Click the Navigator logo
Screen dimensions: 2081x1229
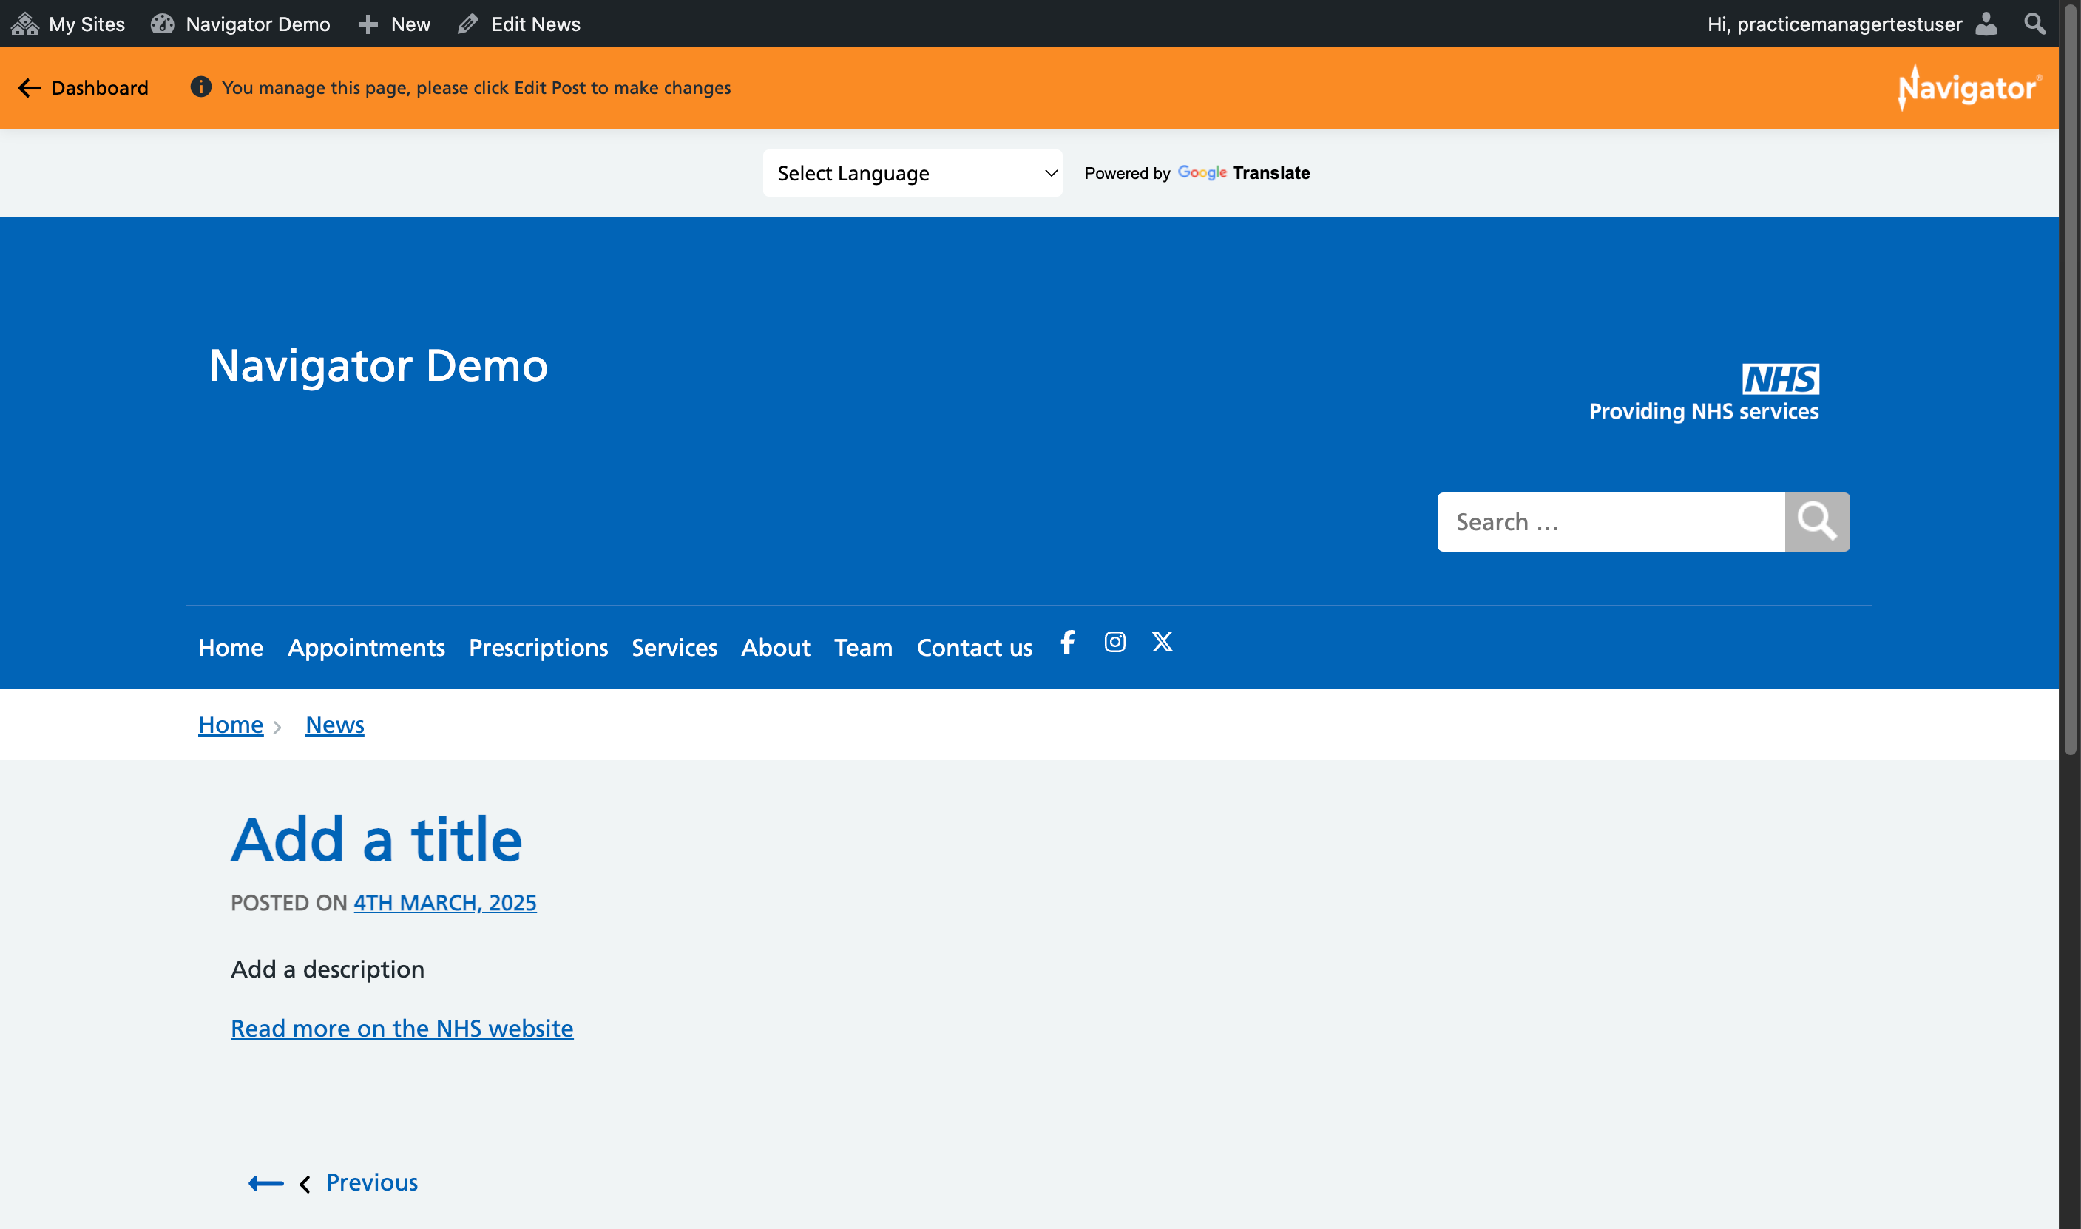pyautogui.click(x=1969, y=87)
